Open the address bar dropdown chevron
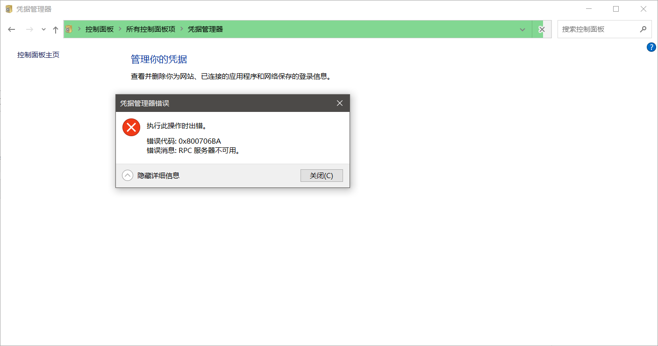 coord(522,29)
